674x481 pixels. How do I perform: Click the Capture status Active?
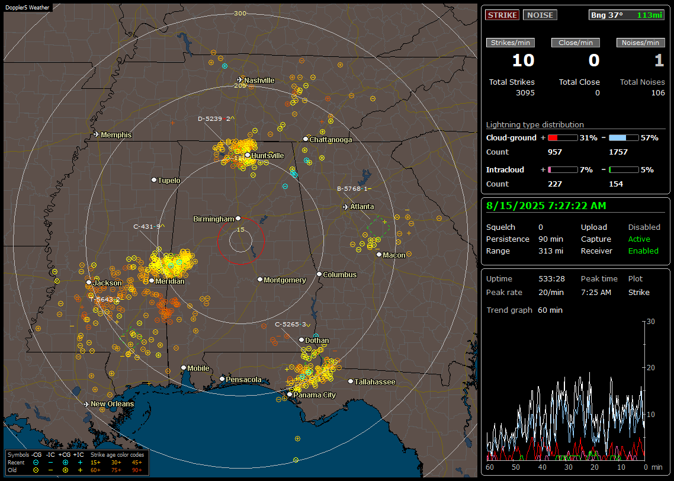click(639, 239)
